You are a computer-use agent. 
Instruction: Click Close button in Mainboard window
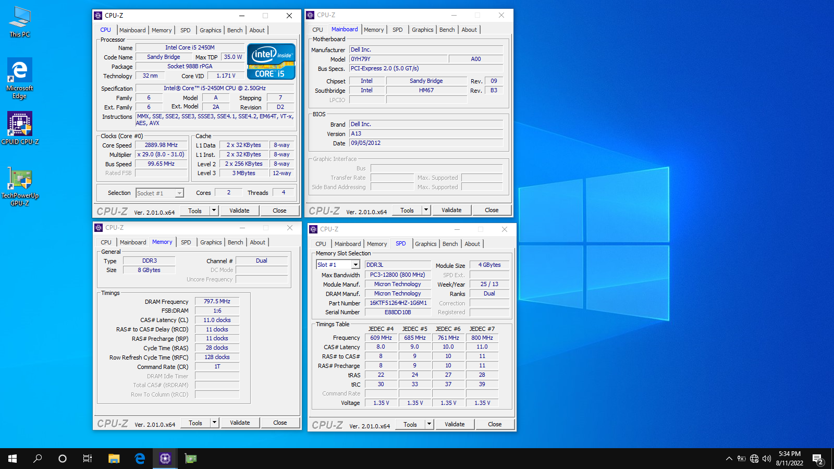click(492, 210)
